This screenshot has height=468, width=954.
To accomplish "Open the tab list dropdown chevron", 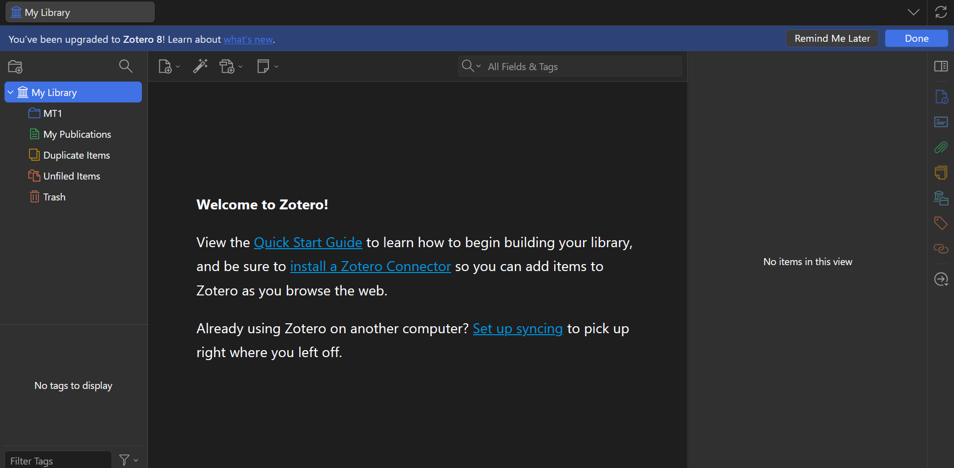I will coord(914,12).
